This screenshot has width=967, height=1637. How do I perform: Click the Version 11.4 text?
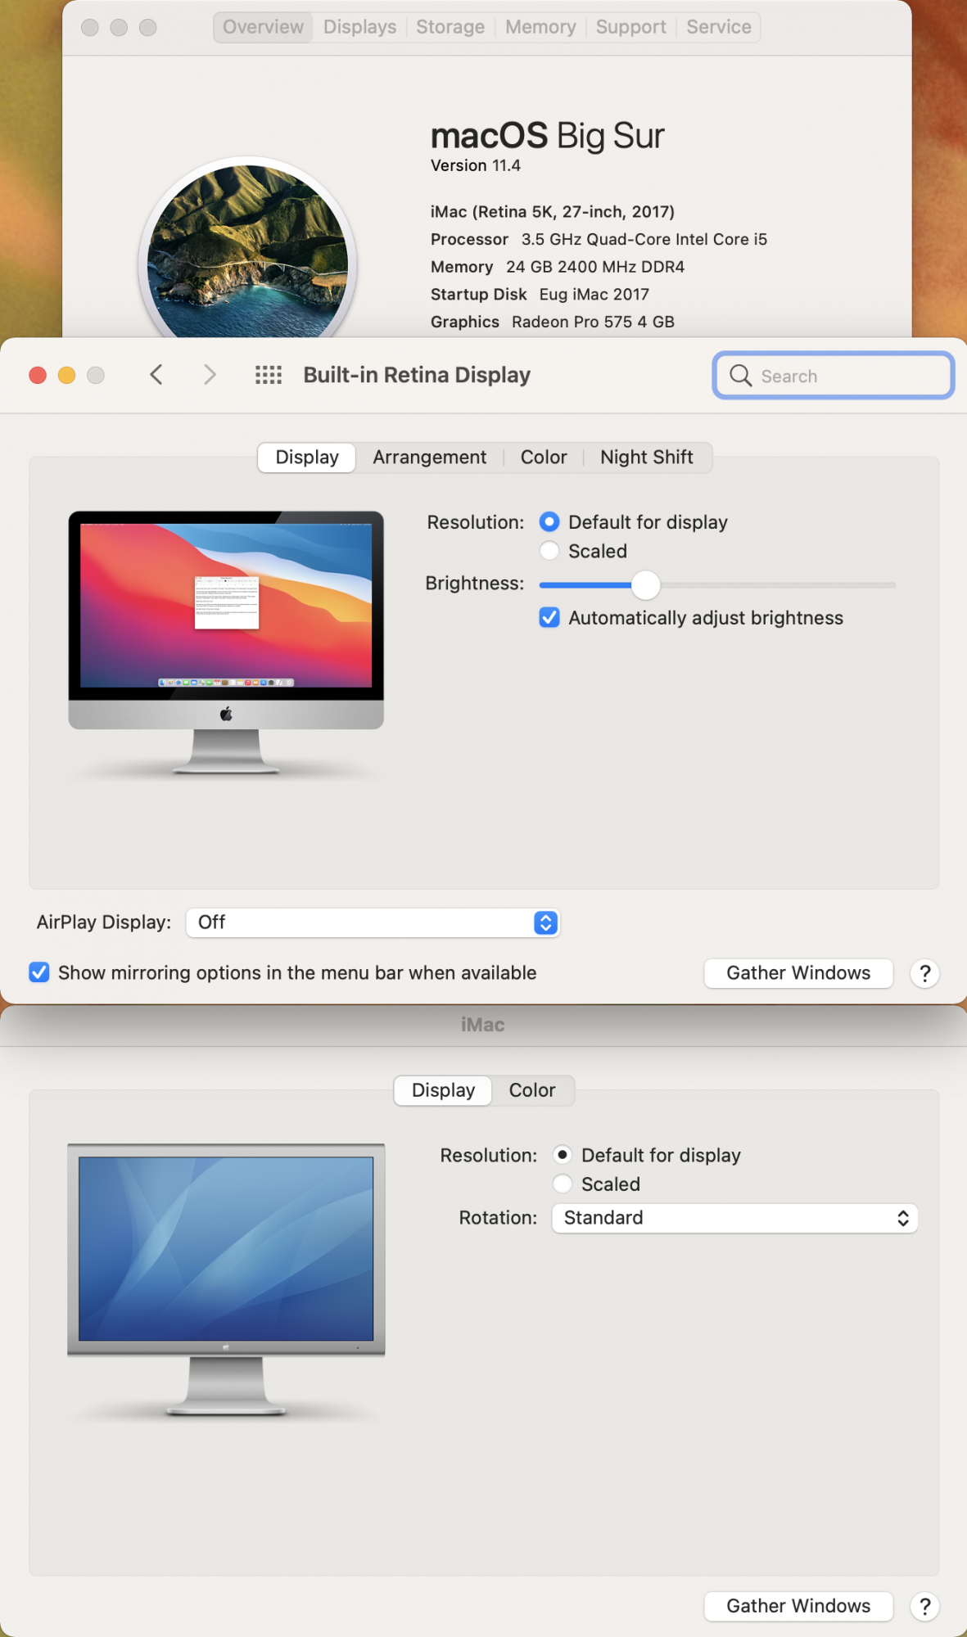point(476,166)
